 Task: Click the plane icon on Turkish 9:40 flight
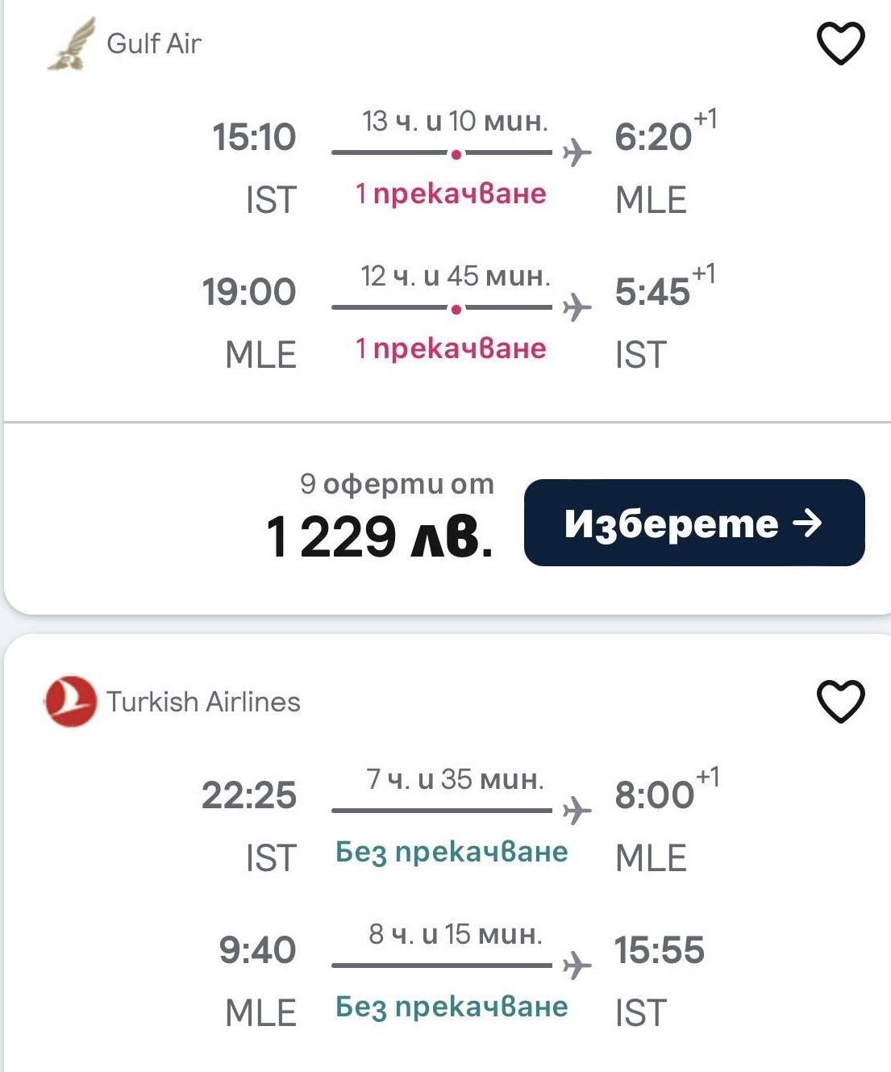click(x=576, y=965)
